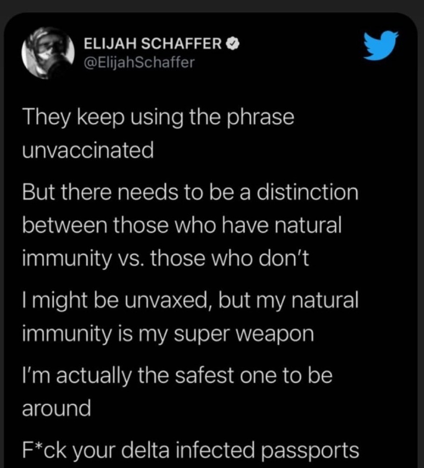Click the blue Twitter bird logo
The image size is (424, 468).
(381, 45)
